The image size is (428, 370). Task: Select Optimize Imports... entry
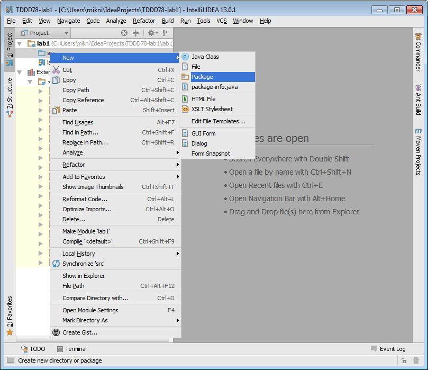[115, 209]
